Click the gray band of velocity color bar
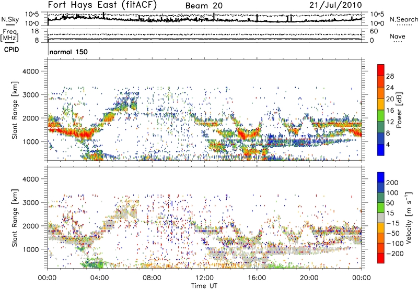This screenshot has width=418, height=289. [x=381, y=218]
